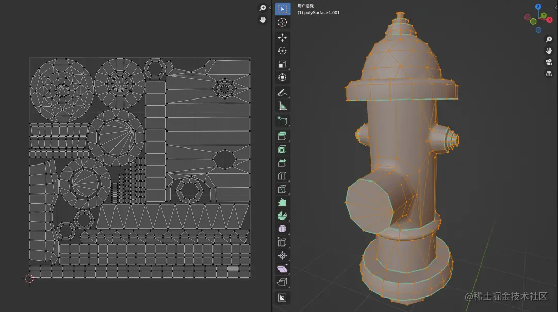Toggle the camera view in 3D viewport

tap(549, 62)
